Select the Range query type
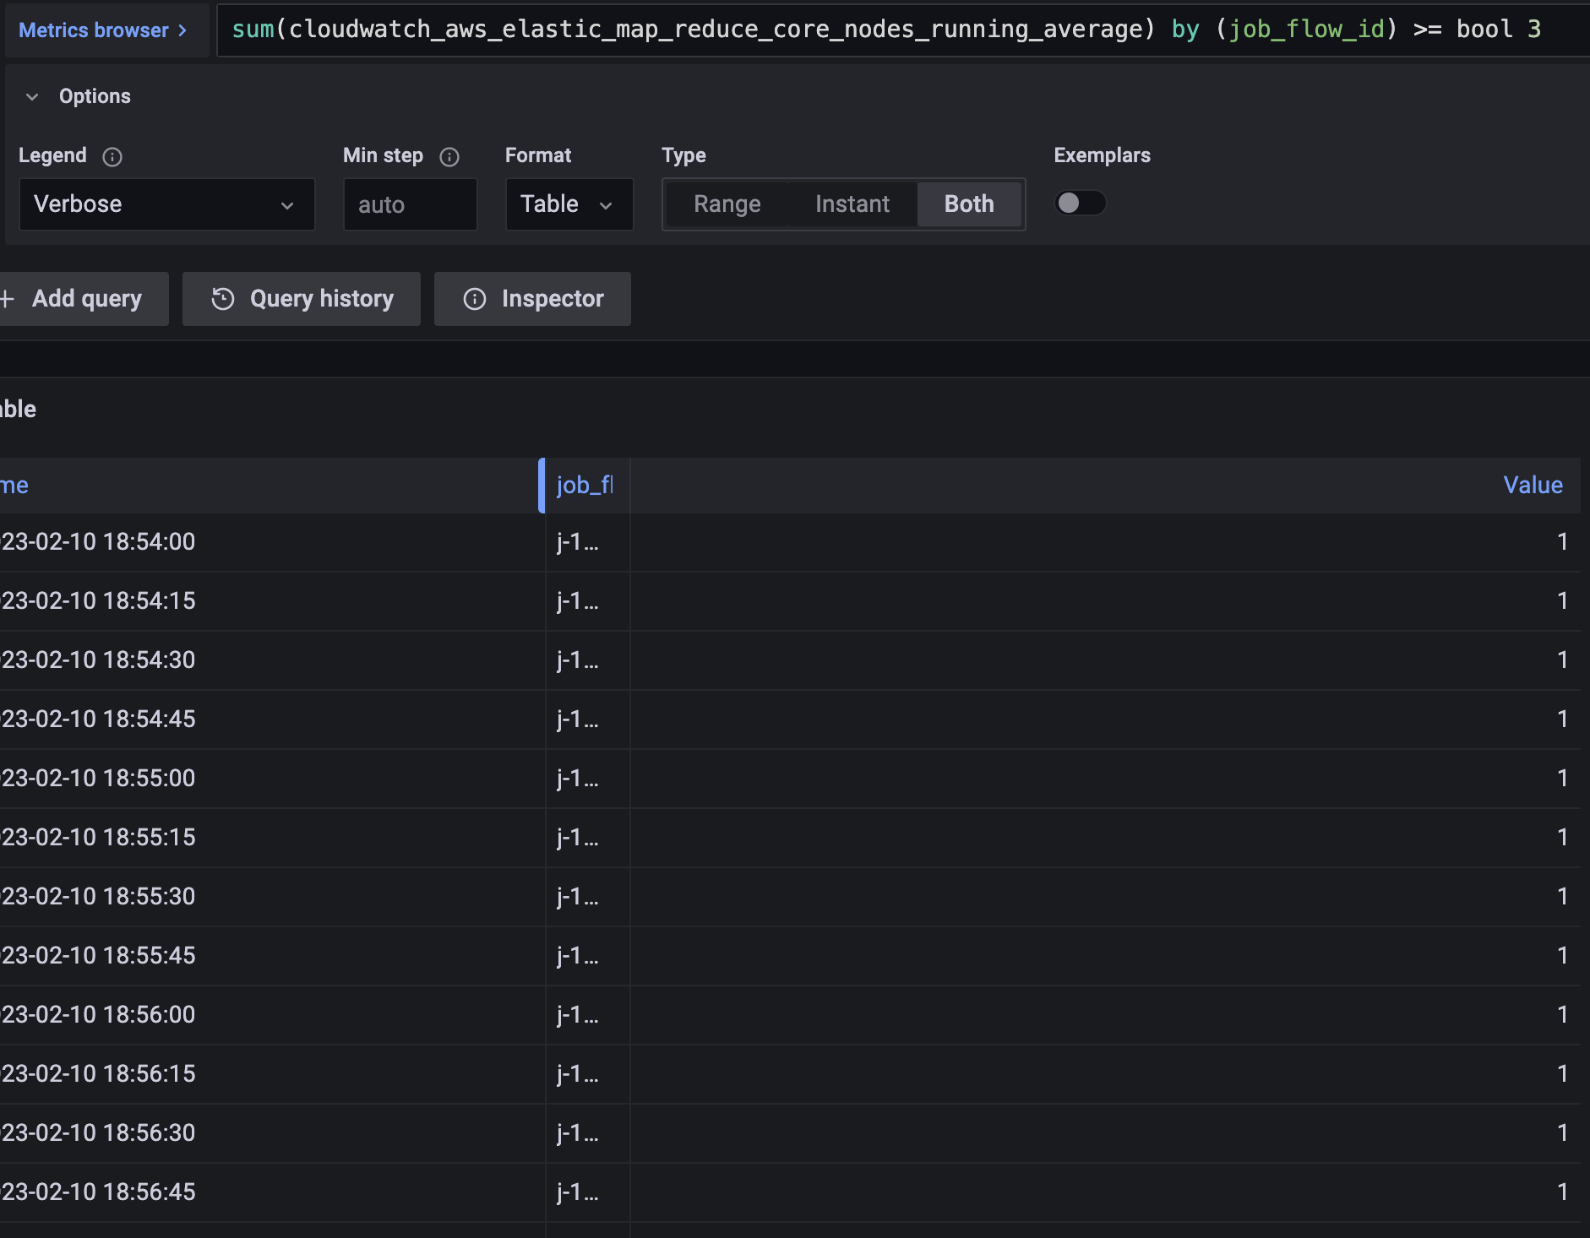 727,204
